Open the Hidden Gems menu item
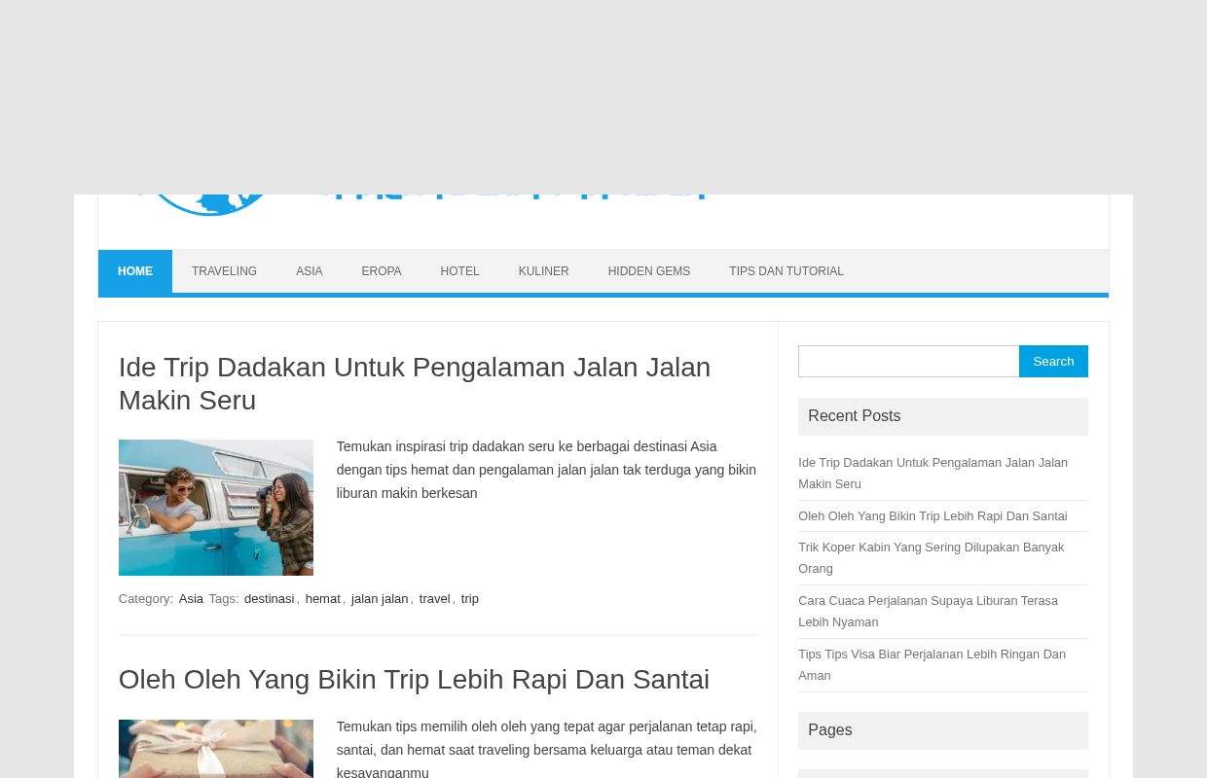The height and width of the screenshot is (778, 1207). coord(648,271)
